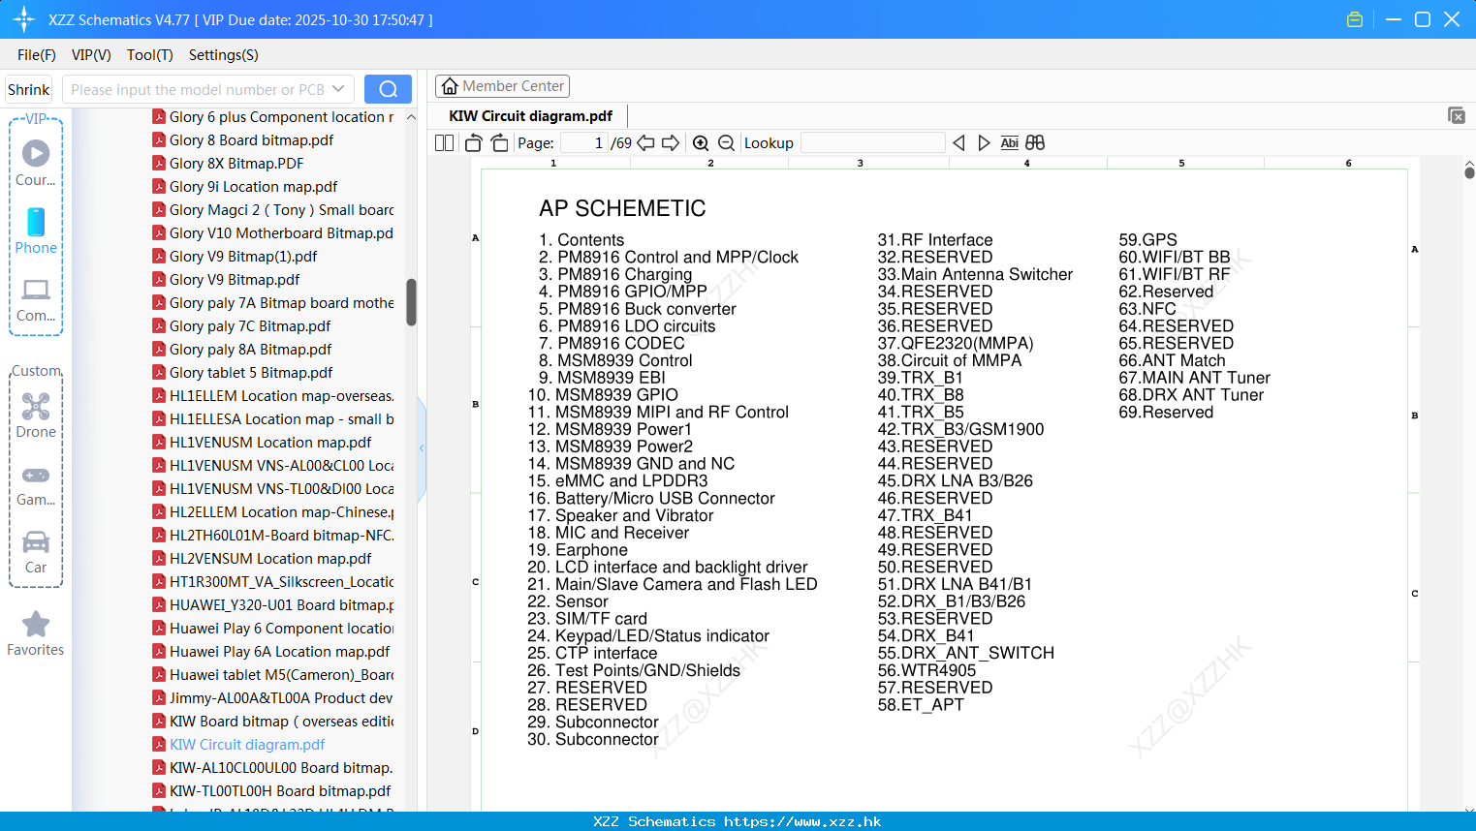Select the Car category icon

pos(36,541)
